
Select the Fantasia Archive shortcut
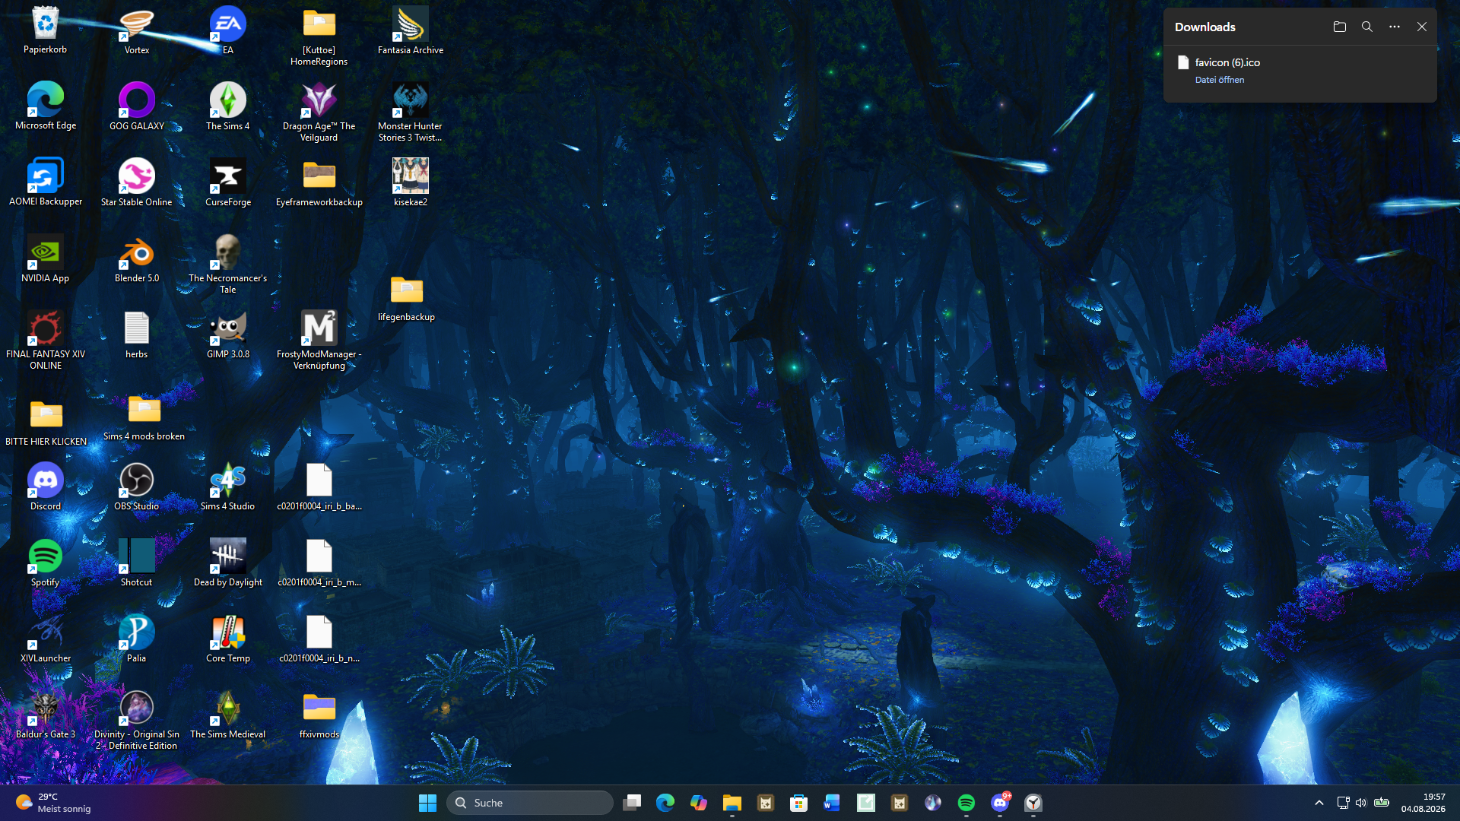(x=411, y=30)
